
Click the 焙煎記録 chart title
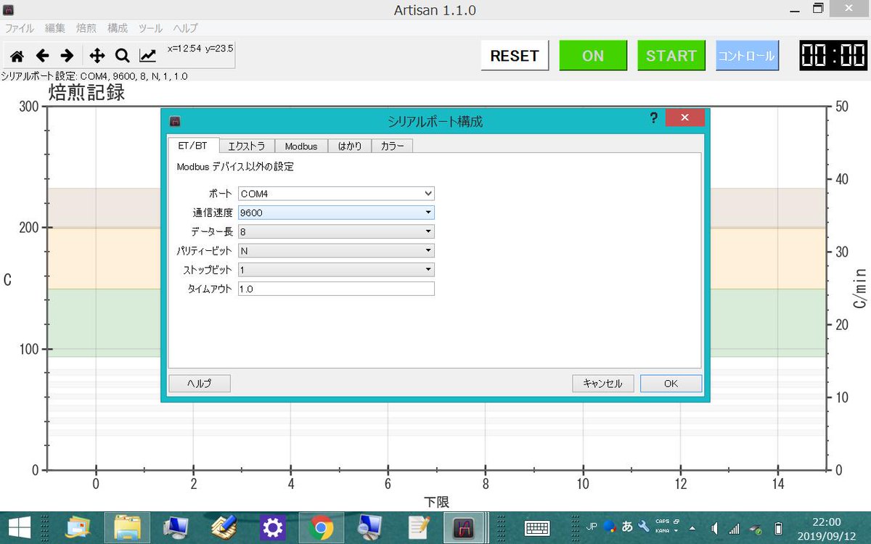pos(86,92)
